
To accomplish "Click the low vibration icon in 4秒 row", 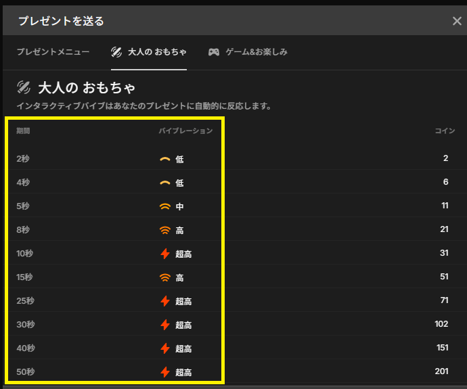I will pyautogui.click(x=164, y=183).
